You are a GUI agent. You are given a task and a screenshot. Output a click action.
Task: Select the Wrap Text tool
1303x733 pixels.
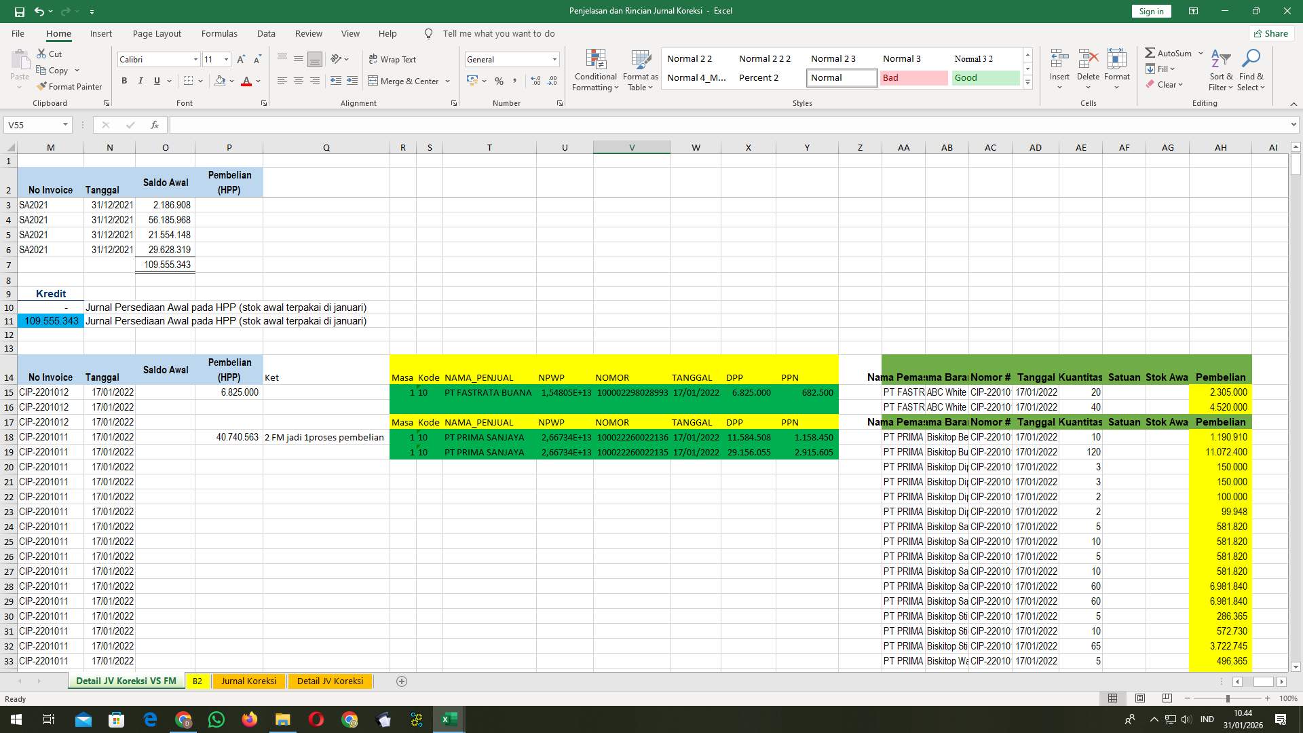pos(394,59)
